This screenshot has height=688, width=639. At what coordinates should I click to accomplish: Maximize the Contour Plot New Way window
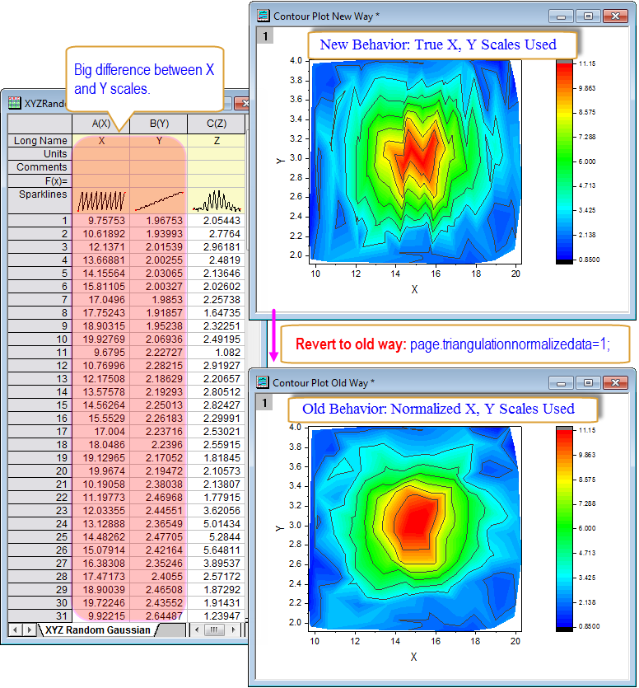click(588, 16)
